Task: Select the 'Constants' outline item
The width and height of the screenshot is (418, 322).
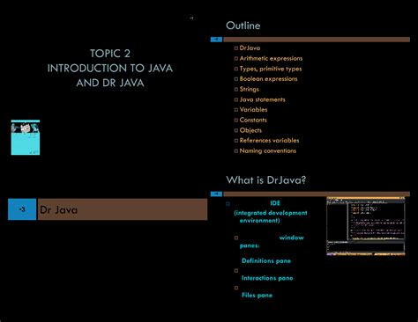Action: 253,120
